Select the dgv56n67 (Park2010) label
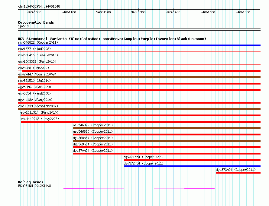The image size is (269, 206). (35, 87)
